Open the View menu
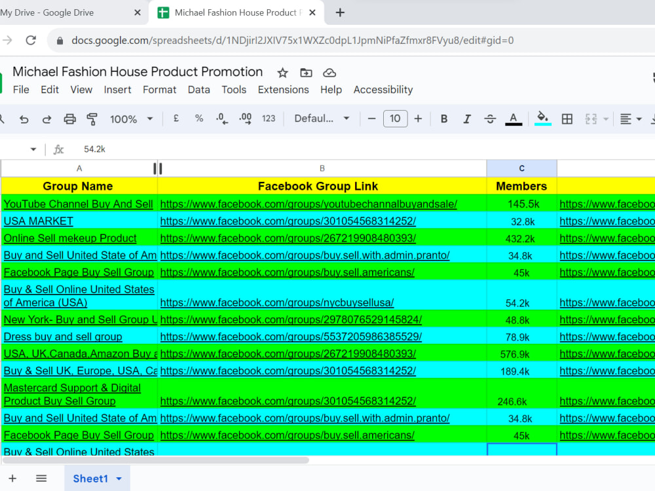Viewport: 655px width, 491px height. coord(81,90)
